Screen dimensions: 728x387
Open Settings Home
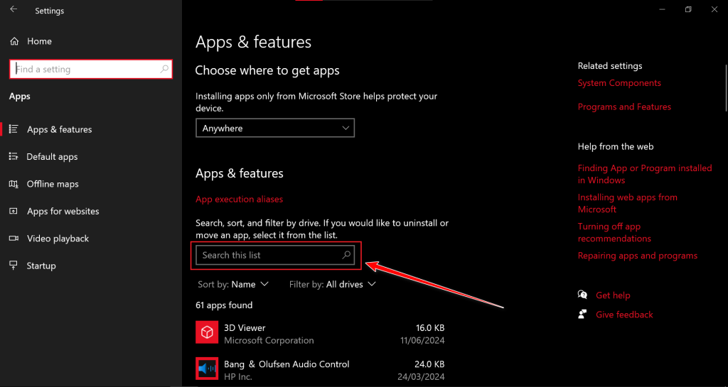tap(39, 41)
